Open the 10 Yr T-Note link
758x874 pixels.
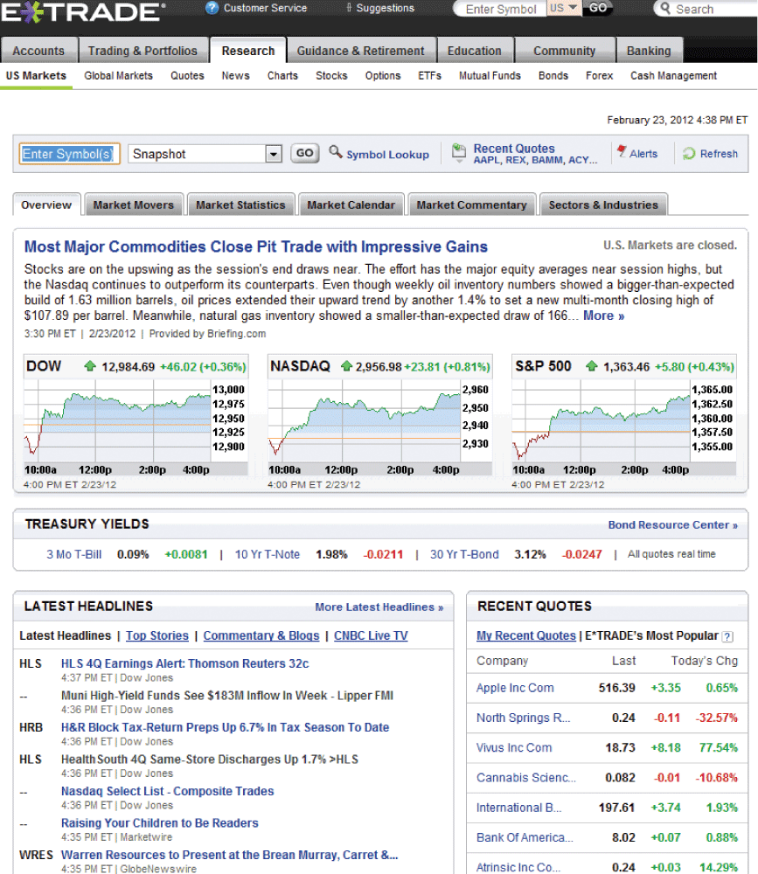coord(268,555)
